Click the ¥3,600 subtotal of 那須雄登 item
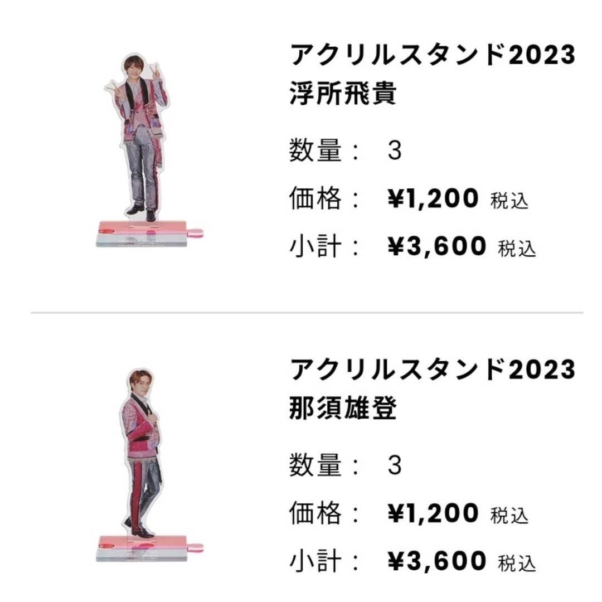 point(437,561)
